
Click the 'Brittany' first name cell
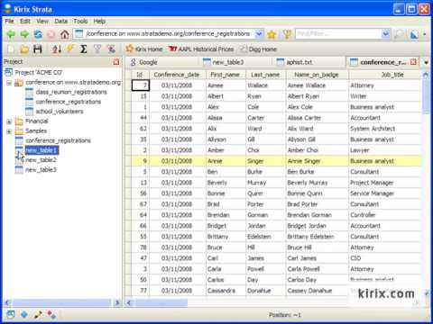pos(226,237)
